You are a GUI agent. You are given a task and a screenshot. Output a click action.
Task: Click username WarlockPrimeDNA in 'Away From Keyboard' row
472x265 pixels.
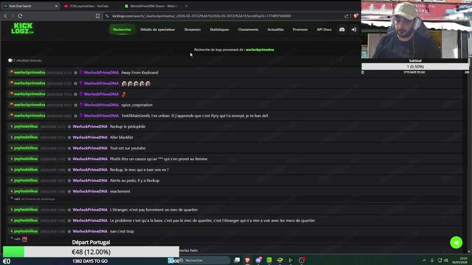click(x=101, y=73)
